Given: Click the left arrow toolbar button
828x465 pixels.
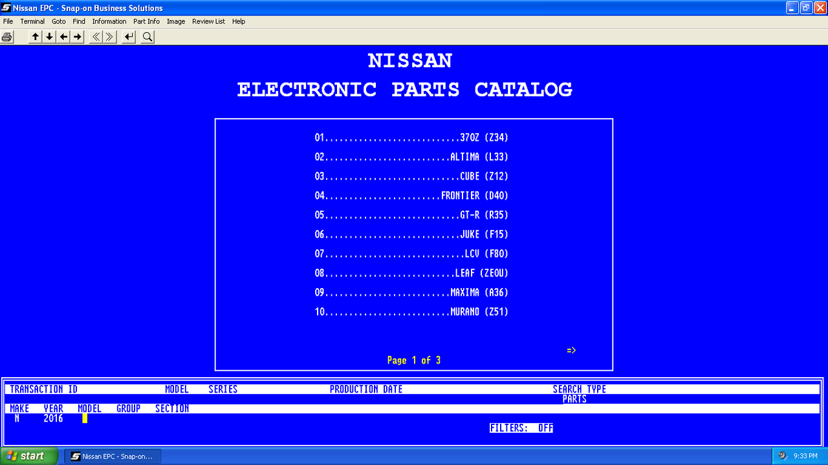Looking at the screenshot, I should 63,37.
